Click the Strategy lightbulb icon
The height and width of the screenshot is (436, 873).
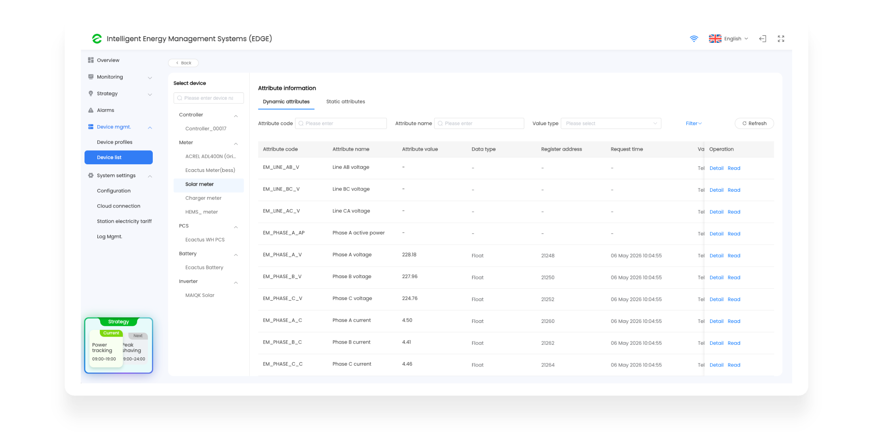(91, 93)
